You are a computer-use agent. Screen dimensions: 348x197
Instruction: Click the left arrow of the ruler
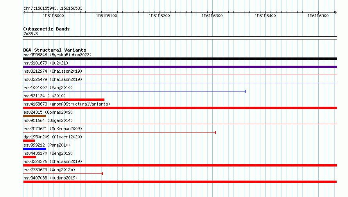[x=24, y=13]
